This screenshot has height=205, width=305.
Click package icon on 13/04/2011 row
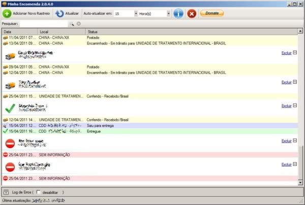pyautogui.click(x=6, y=43)
